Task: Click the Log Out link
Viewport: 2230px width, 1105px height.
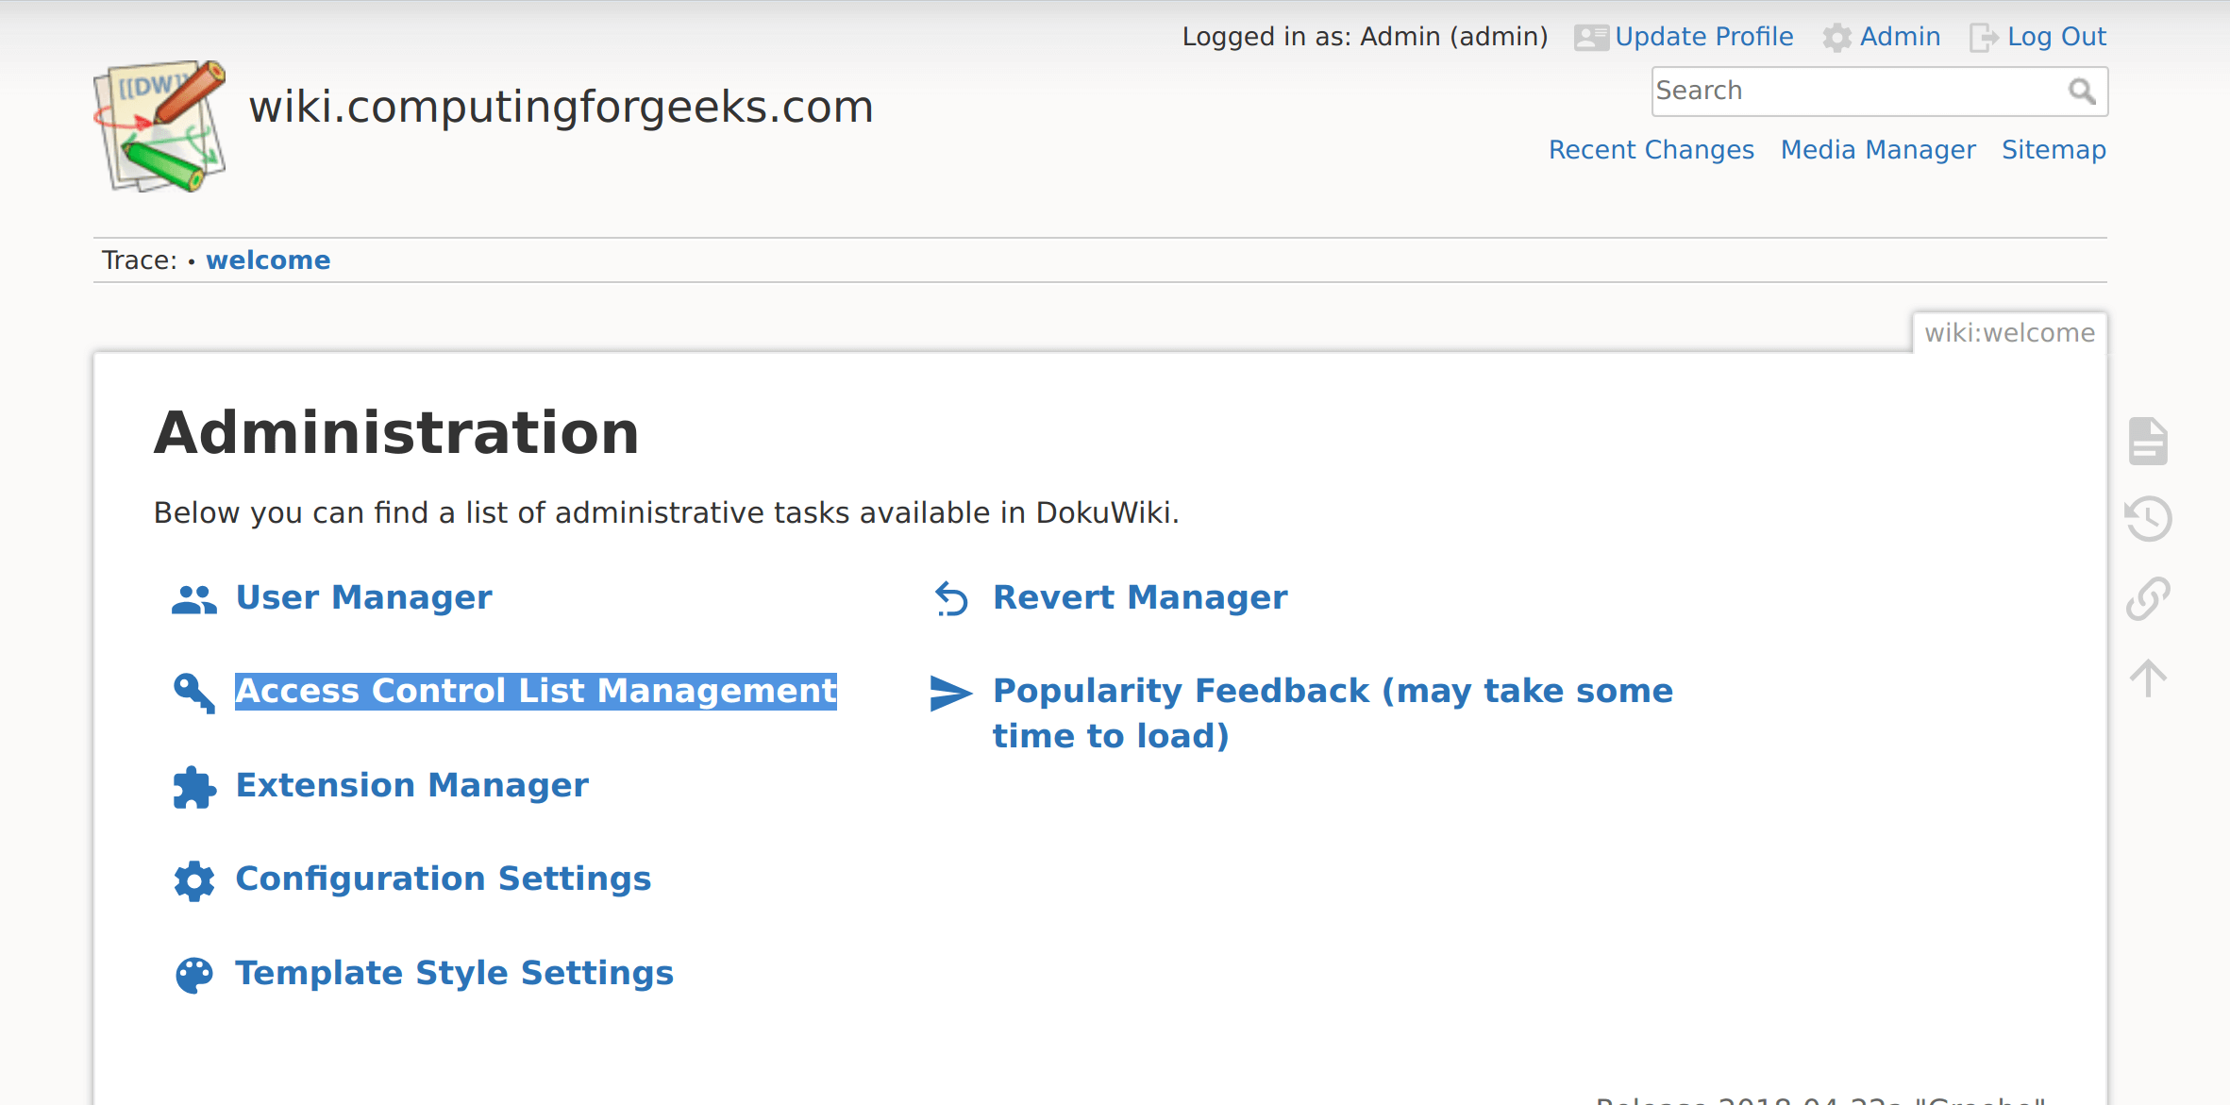Action: tap(2056, 37)
